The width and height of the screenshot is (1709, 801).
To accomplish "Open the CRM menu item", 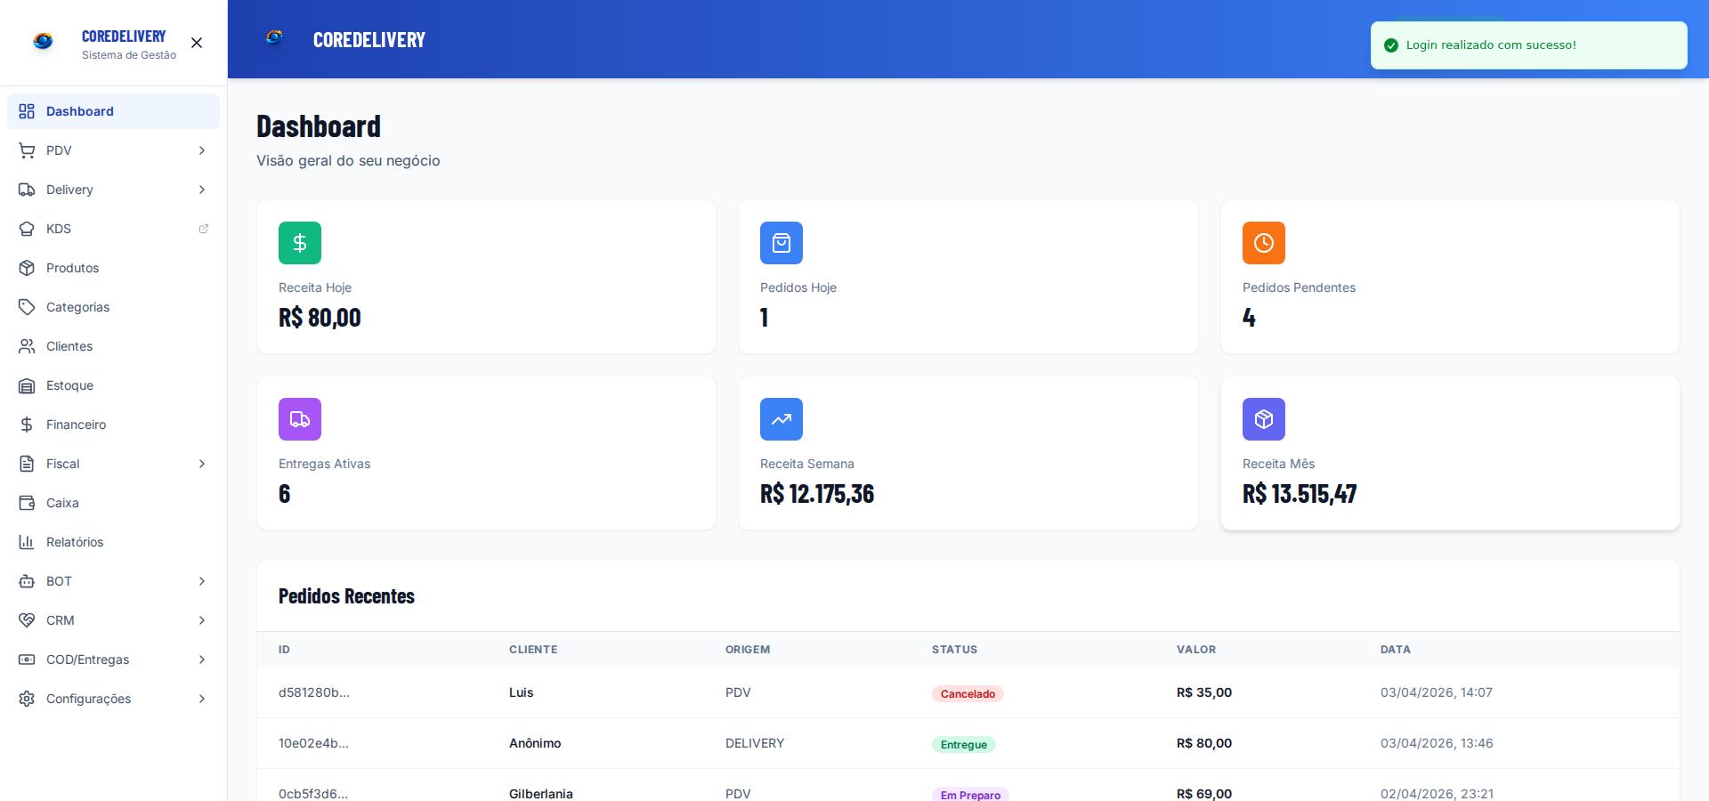I will tap(112, 620).
